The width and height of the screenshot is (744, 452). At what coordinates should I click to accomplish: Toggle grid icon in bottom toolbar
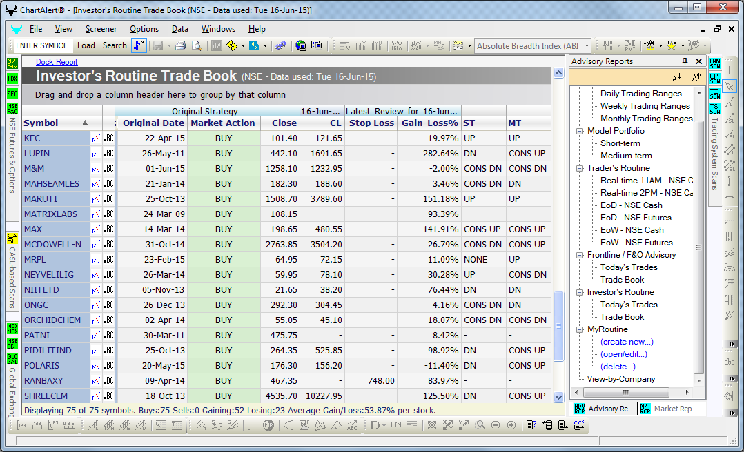[x=412, y=425]
